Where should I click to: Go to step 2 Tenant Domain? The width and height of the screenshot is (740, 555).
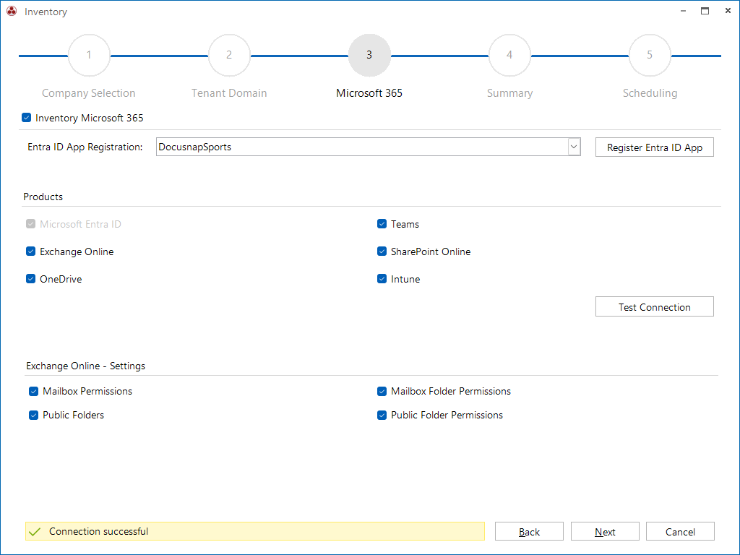229,55
